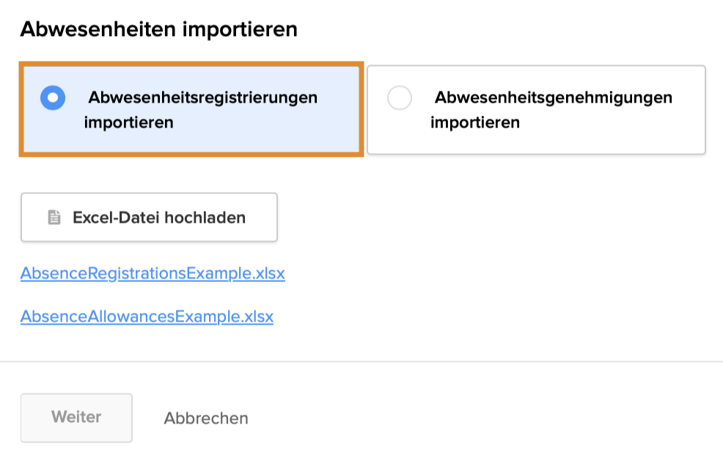Click the 'Abwesenheitsgenehmigungen importieren' label text
723x466 pixels.
pos(551,110)
